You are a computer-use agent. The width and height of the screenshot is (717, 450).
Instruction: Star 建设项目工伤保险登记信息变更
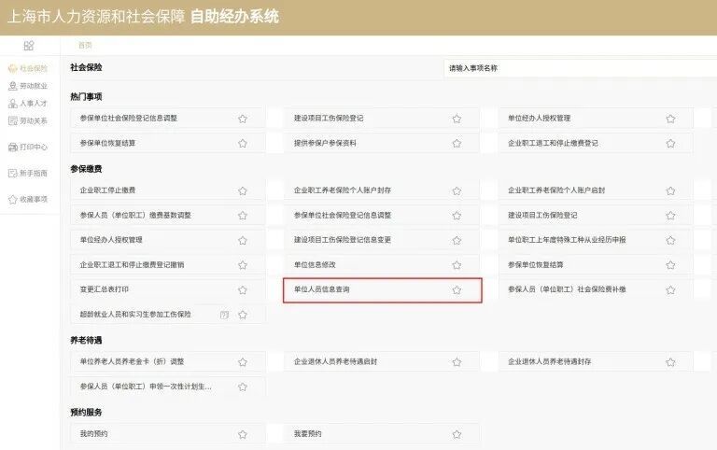[457, 240]
